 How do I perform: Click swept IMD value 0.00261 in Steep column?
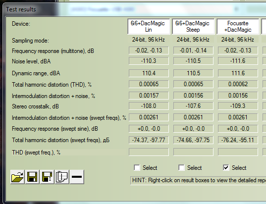(x=193, y=117)
